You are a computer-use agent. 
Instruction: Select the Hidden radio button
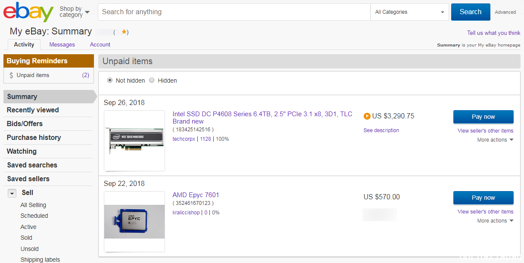pos(152,80)
